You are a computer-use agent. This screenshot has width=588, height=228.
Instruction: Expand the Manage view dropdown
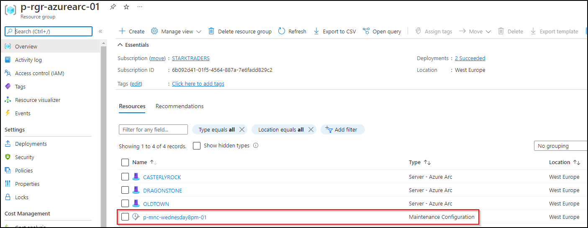(176, 31)
